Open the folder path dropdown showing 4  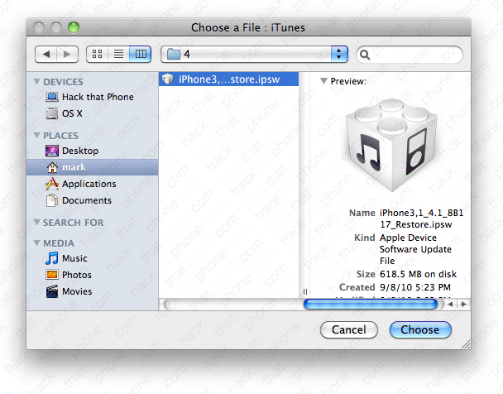tap(255, 55)
